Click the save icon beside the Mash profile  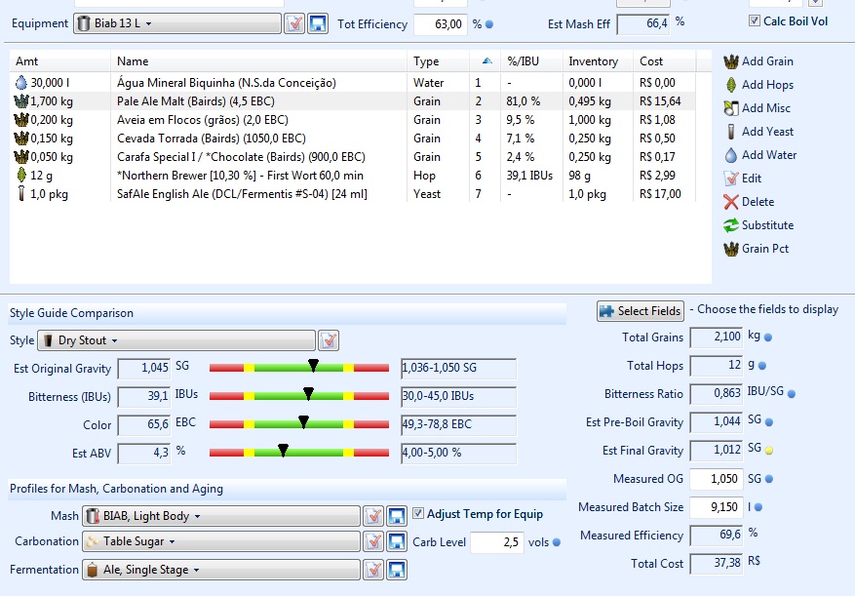point(397,516)
